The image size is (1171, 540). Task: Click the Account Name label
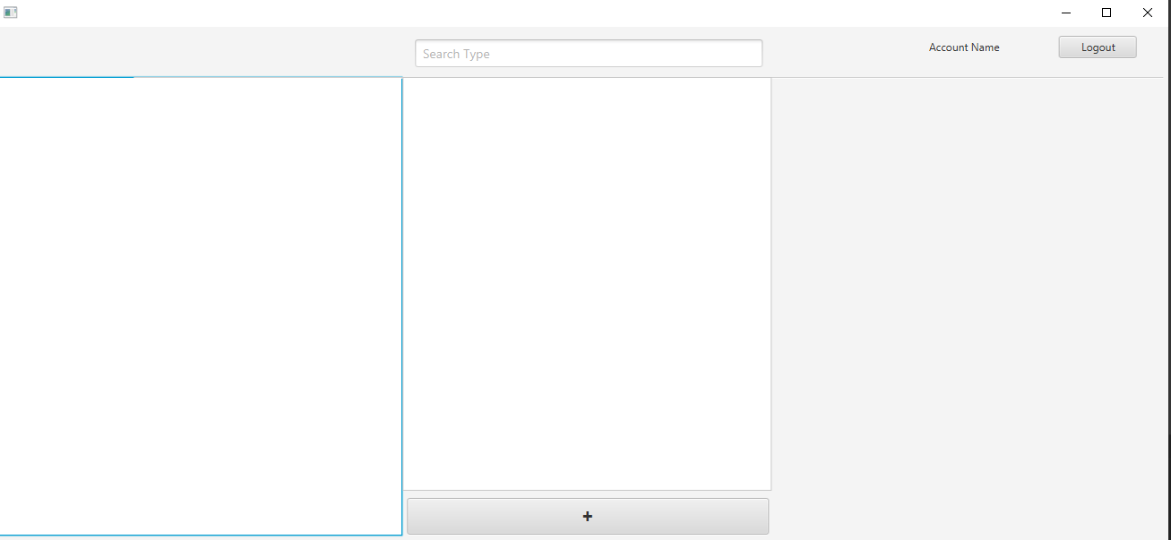pyautogui.click(x=964, y=47)
